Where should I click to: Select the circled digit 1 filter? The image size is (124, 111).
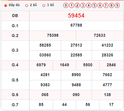(x=71, y=5)
